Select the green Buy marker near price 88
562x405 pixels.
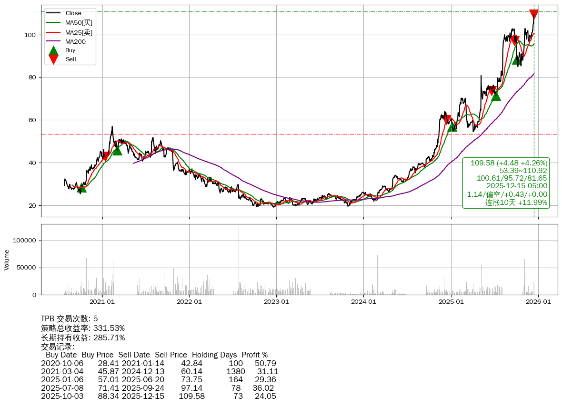click(517, 59)
